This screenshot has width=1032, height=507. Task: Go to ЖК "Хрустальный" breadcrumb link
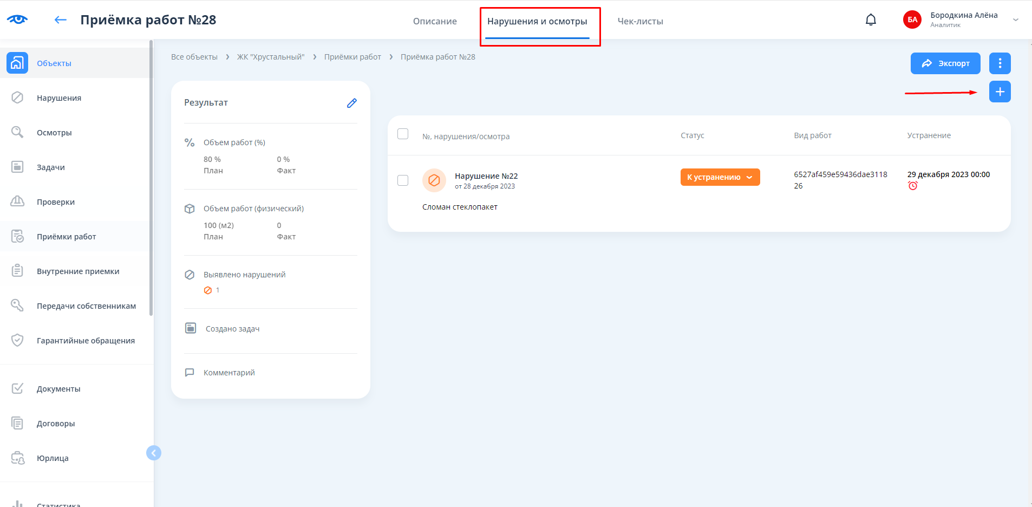click(271, 57)
